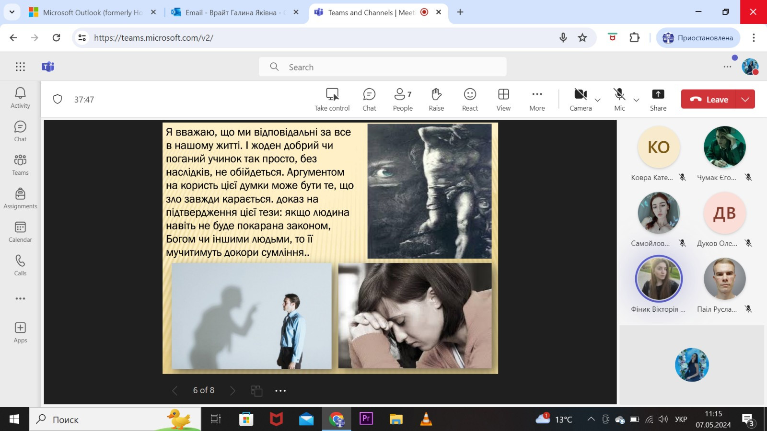Image resolution: width=767 pixels, height=431 pixels.
Task: Open the More actions meeting menu
Action: click(537, 99)
